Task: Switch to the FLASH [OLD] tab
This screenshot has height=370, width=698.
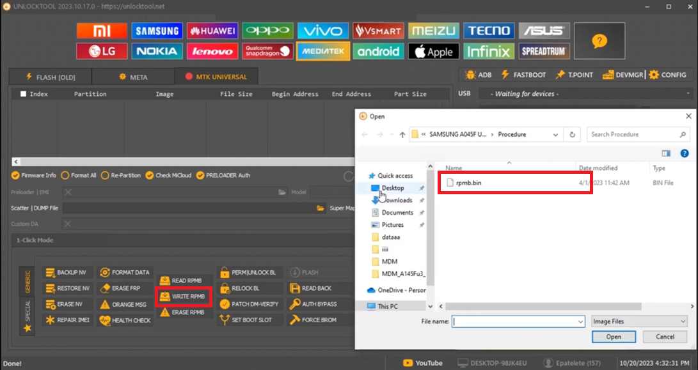Action: pos(51,77)
